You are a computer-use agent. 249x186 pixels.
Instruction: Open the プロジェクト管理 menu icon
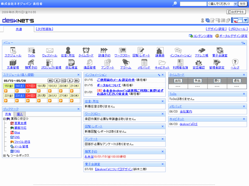(50, 62)
